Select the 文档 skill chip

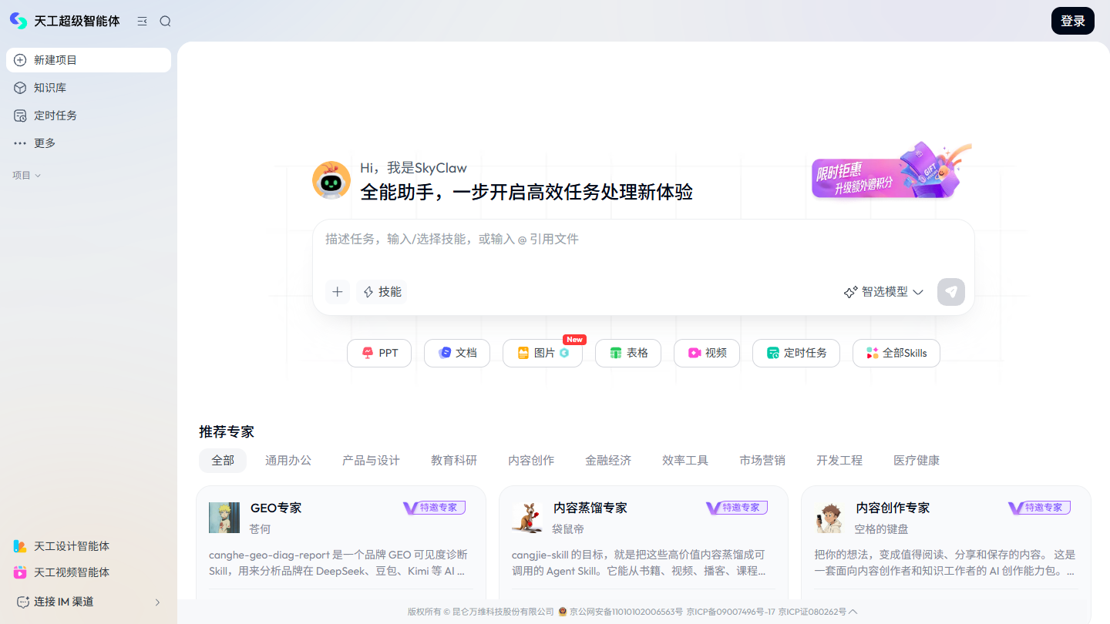(457, 353)
